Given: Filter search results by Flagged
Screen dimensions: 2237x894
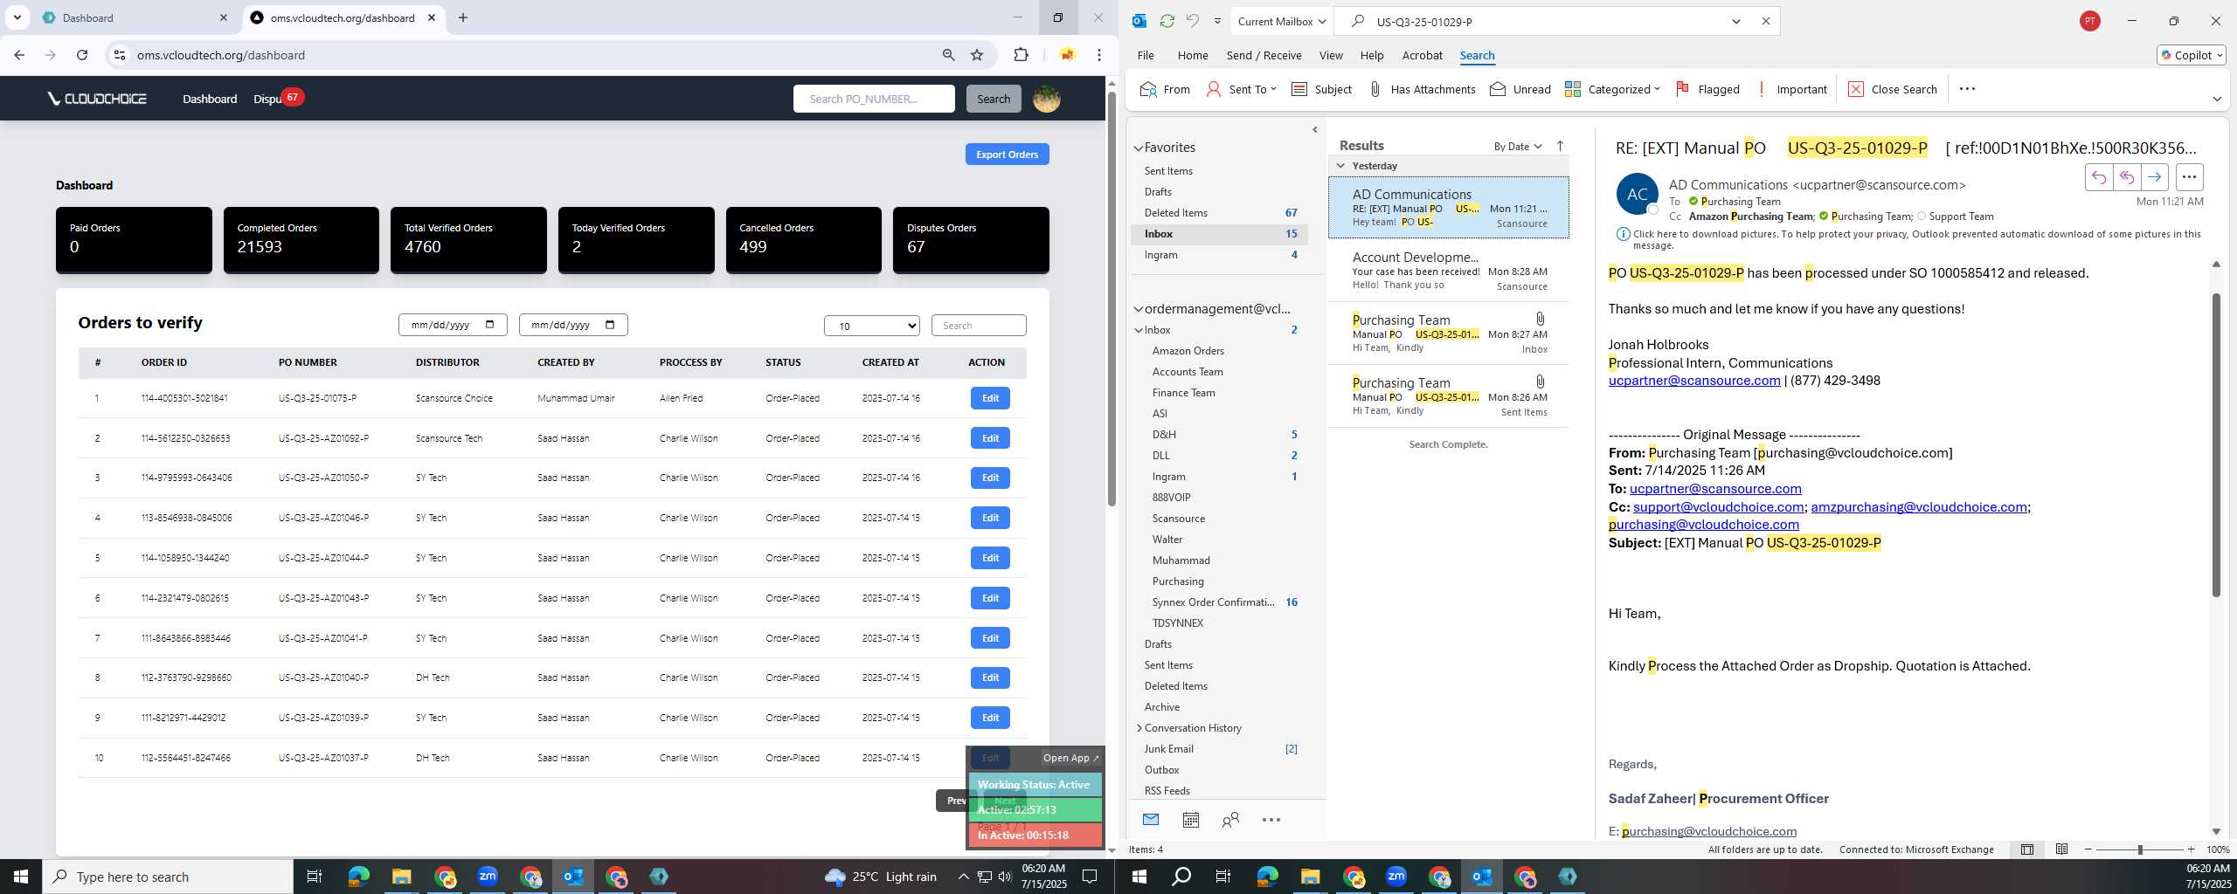Looking at the screenshot, I should pos(1707,89).
